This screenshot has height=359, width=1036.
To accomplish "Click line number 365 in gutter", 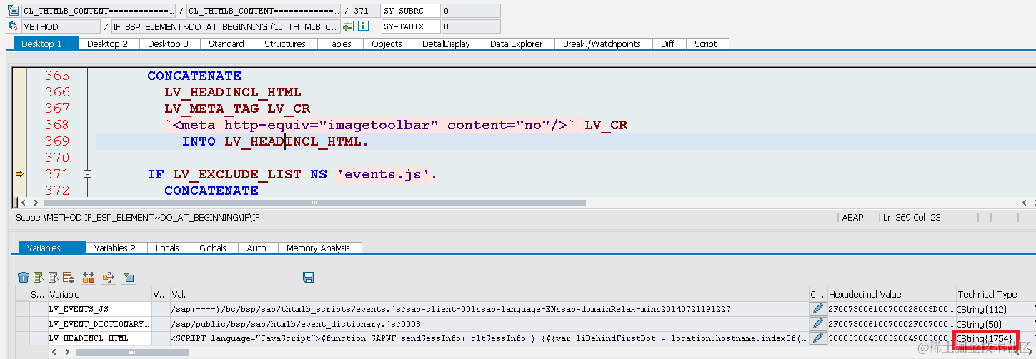I will pyautogui.click(x=58, y=76).
